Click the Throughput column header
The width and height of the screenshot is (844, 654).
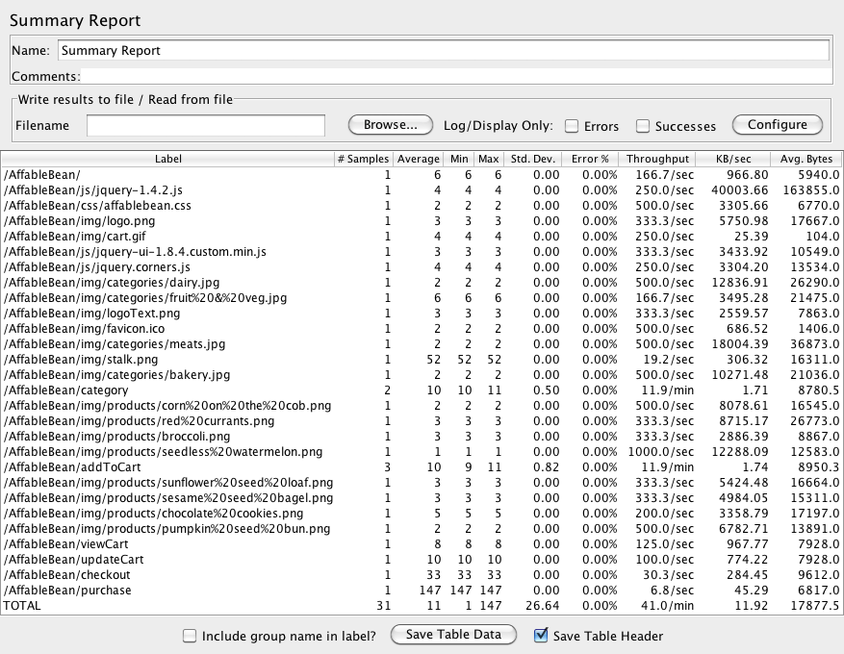coord(657,159)
